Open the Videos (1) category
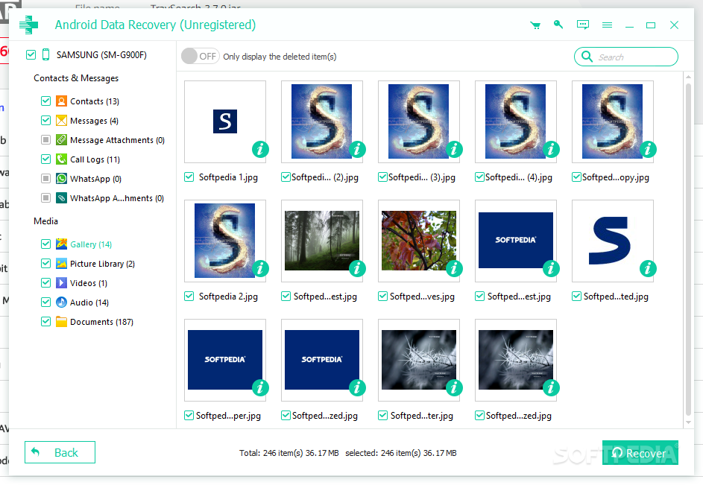The height and width of the screenshot is (485, 703). [x=89, y=283]
